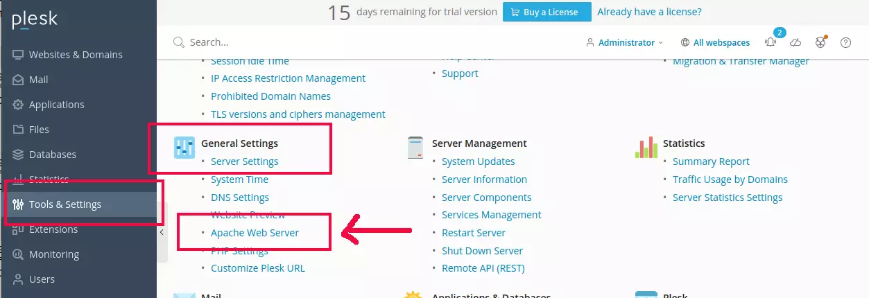Viewport: 869px width, 298px height.
Task: Open System Updates link
Action: [x=479, y=161]
